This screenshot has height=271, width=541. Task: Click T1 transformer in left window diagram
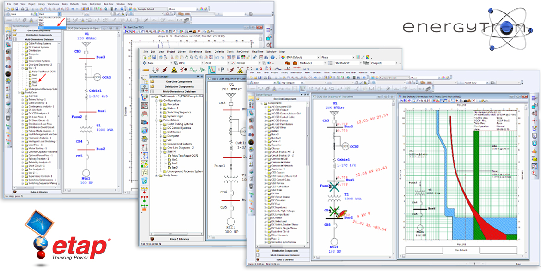86,130
